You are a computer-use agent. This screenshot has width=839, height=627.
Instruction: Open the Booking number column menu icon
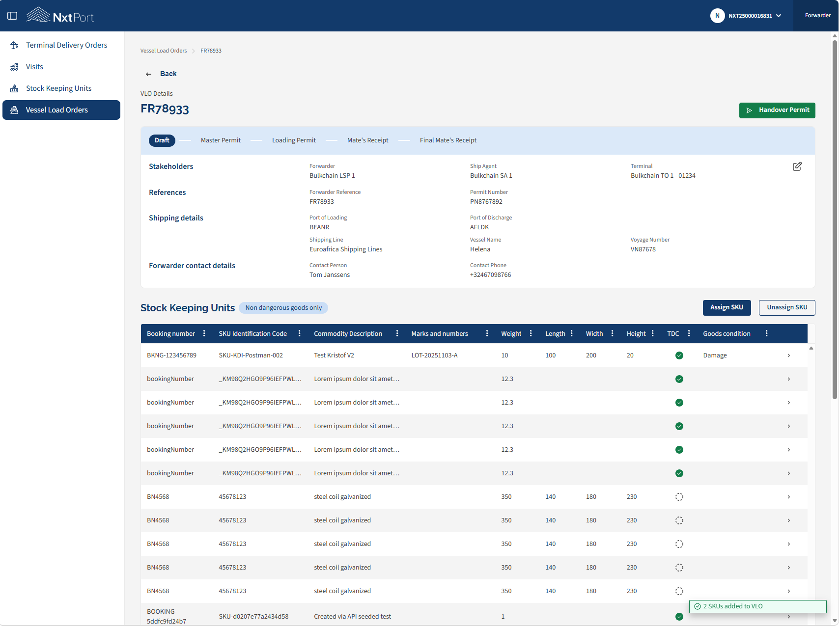[204, 333]
